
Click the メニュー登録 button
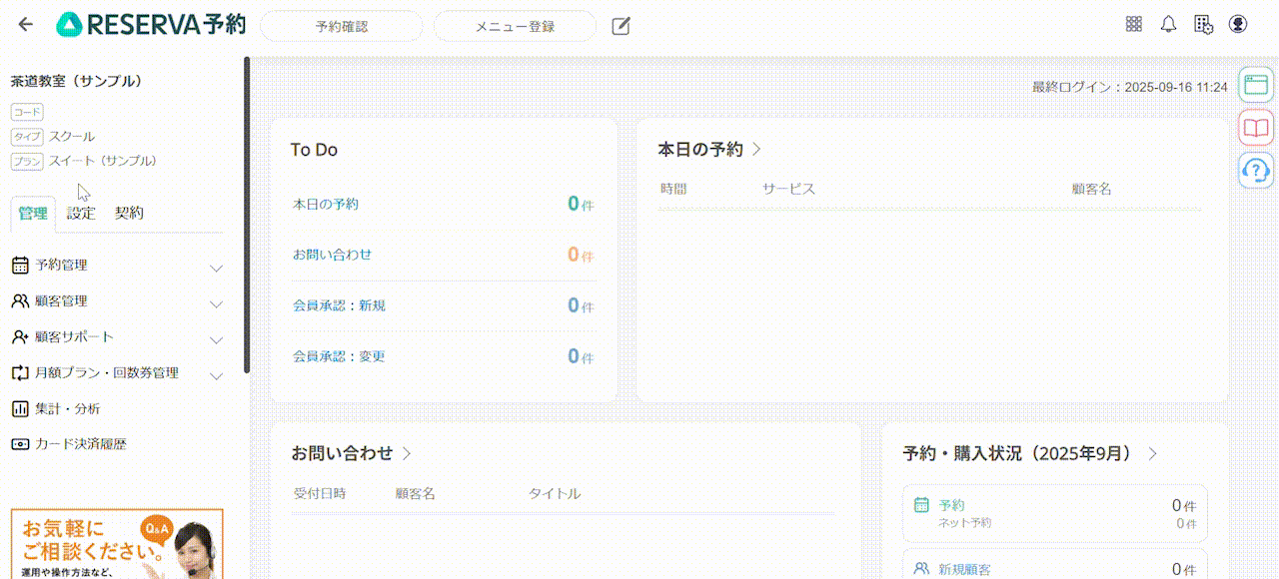pyautogui.click(x=515, y=26)
